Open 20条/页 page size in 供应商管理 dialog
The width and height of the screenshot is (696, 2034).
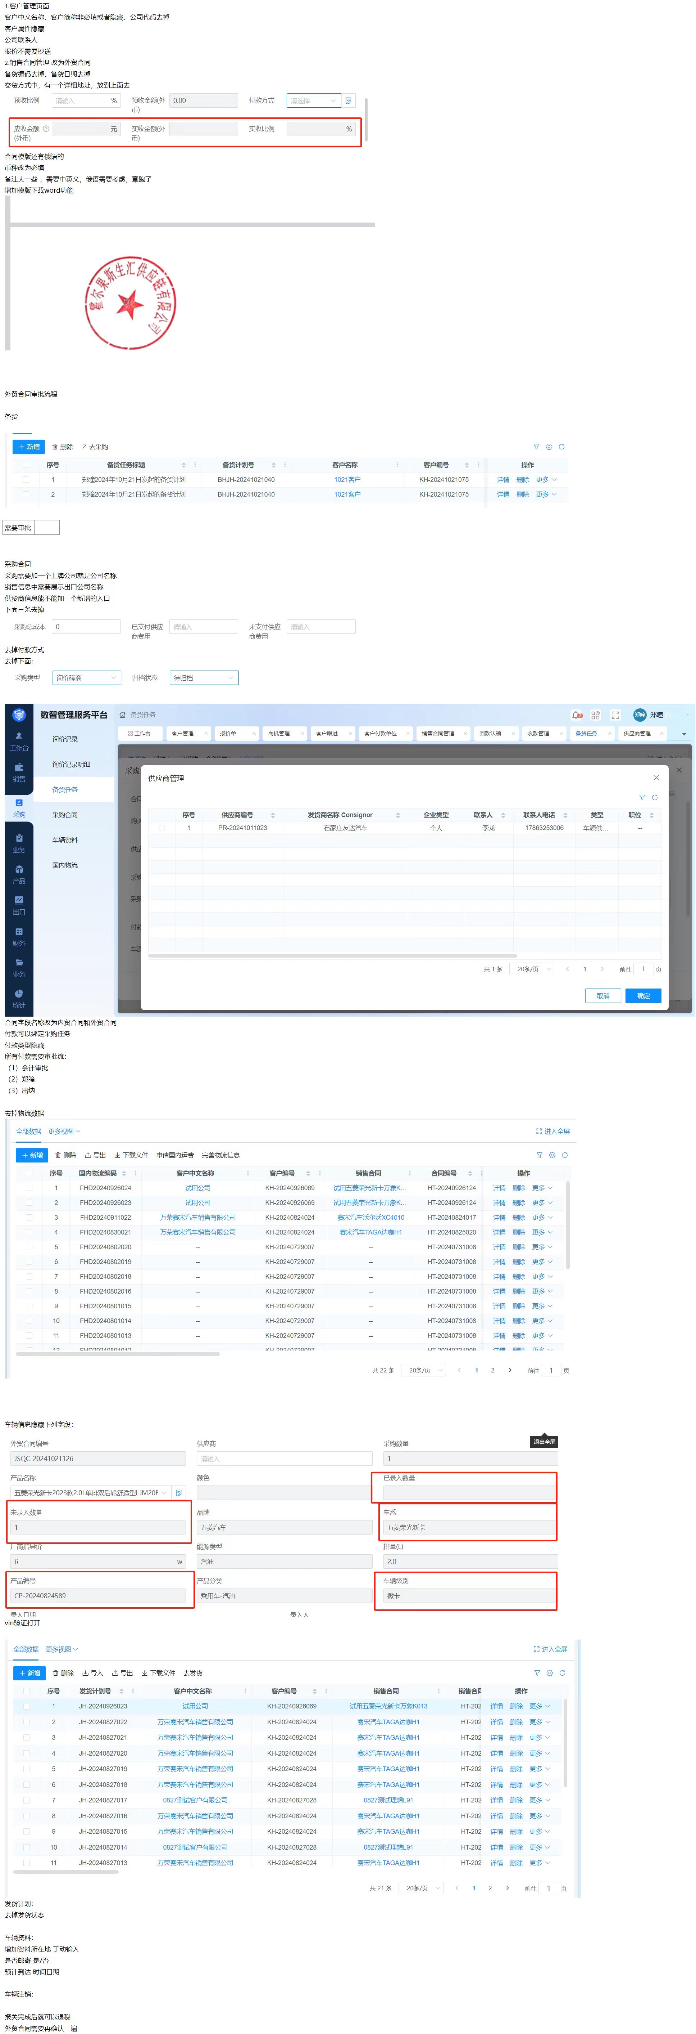pos(533,969)
